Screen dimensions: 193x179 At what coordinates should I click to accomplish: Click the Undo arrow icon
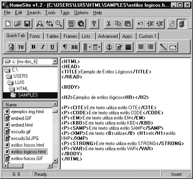click(x=141, y=24)
